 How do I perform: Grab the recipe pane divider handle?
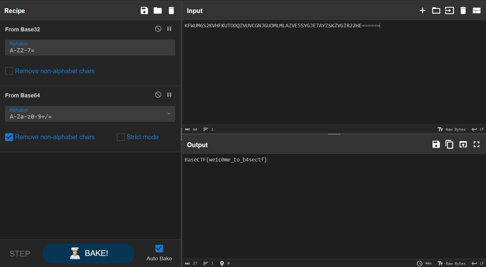(181, 134)
